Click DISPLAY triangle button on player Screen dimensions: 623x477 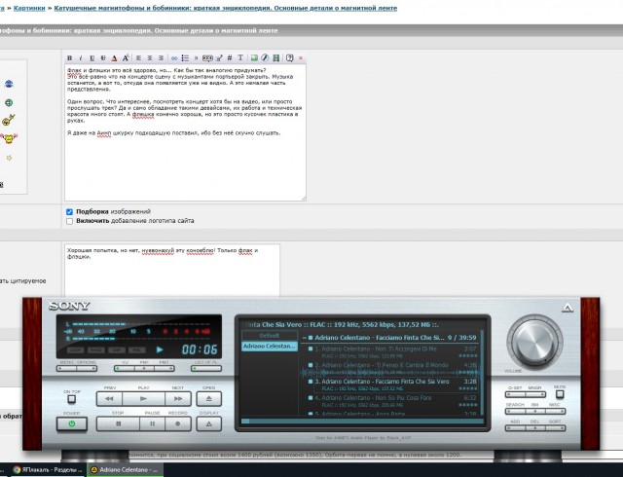(x=209, y=423)
